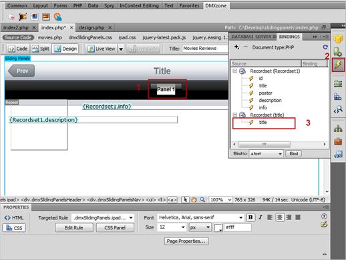Open the Font family dropdown
The width and height of the screenshot is (346, 260).
[x=200, y=217]
